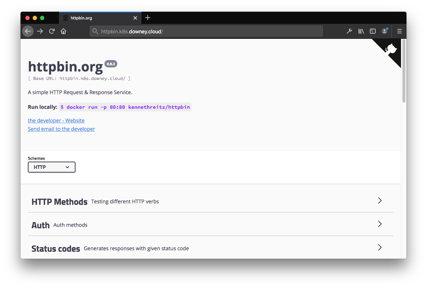This screenshot has height=288, width=427.
Task: Click the httpbin.org page heading
Action: [x=65, y=66]
